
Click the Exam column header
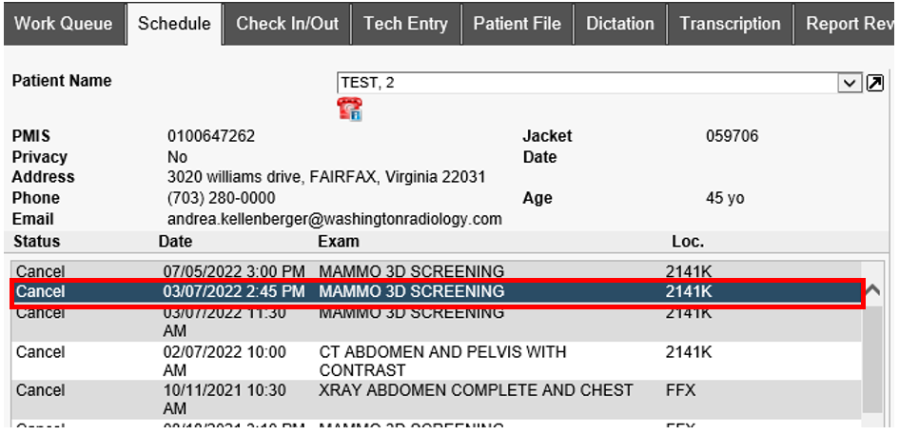(x=339, y=242)
